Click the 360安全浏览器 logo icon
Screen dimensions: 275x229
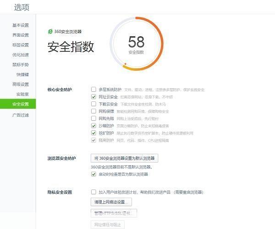click(x=50, y=32)
